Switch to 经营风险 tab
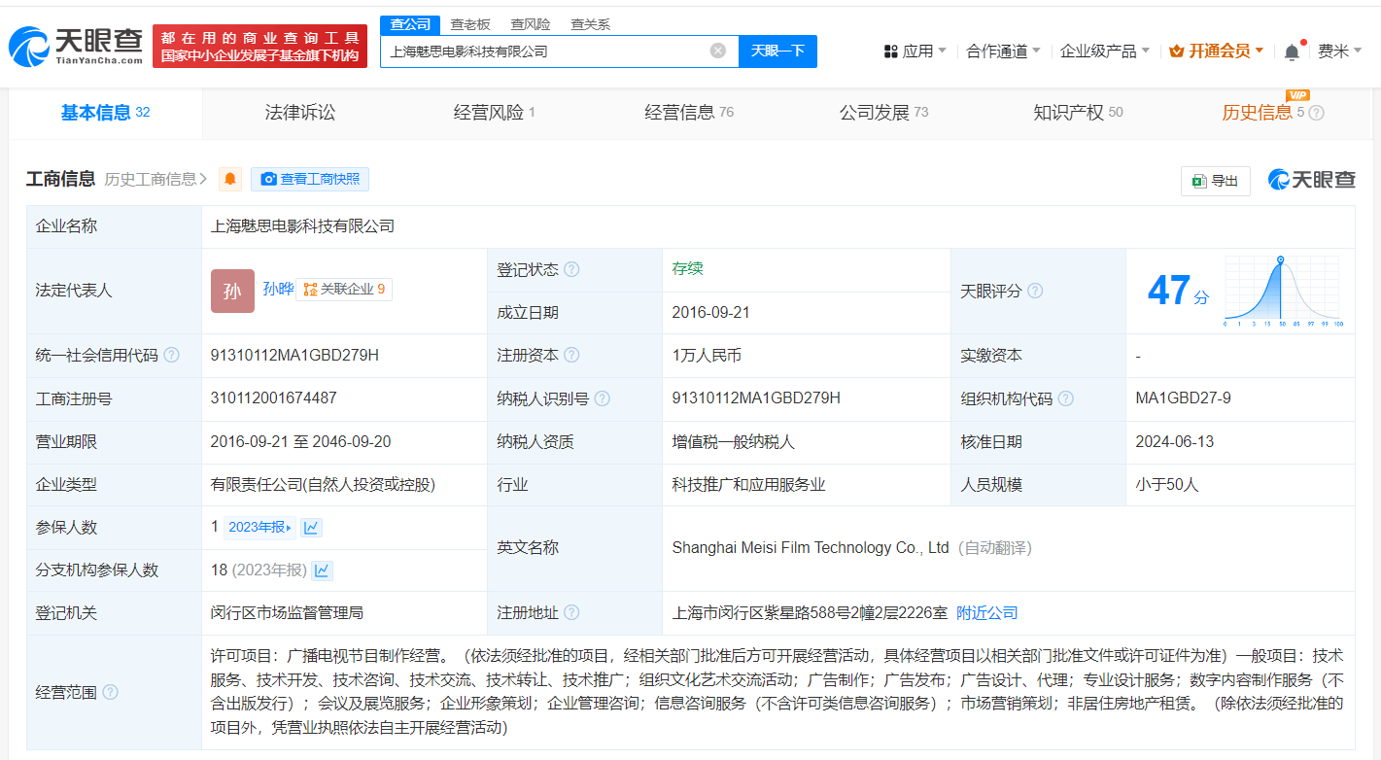1381x760 pixels. (x=495, y=113)
